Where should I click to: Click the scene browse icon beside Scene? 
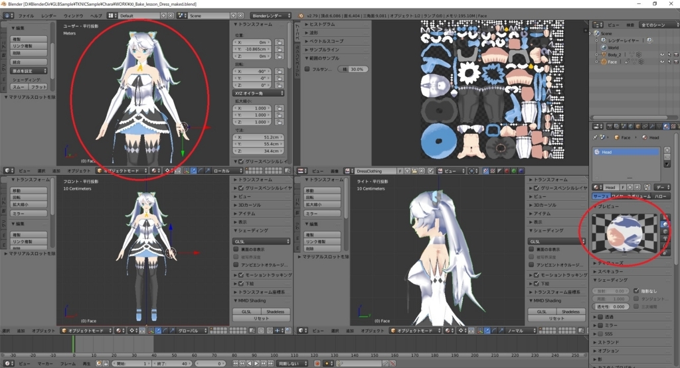click(182, 16)
